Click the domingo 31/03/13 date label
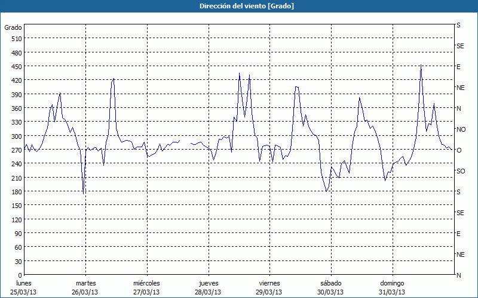 (x=392, y=287)
